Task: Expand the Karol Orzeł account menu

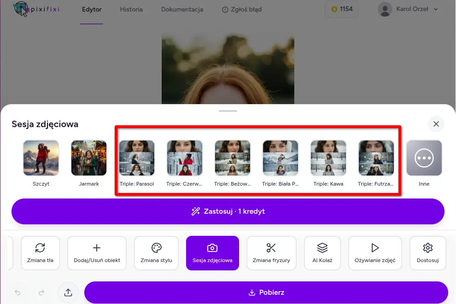Action: tap(408, 9)
